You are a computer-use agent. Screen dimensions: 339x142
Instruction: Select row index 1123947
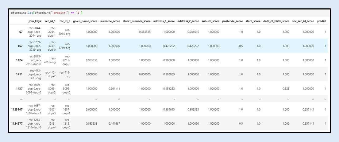pos(17,109)
